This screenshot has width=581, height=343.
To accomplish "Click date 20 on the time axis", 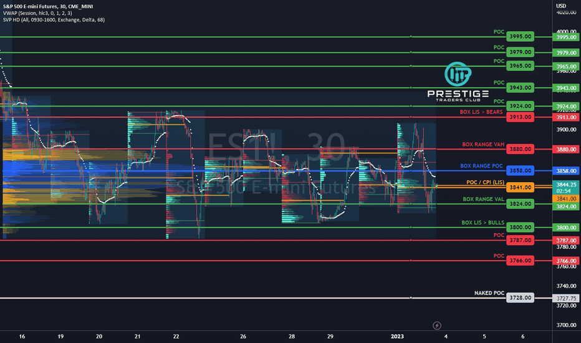I will 99,336.
